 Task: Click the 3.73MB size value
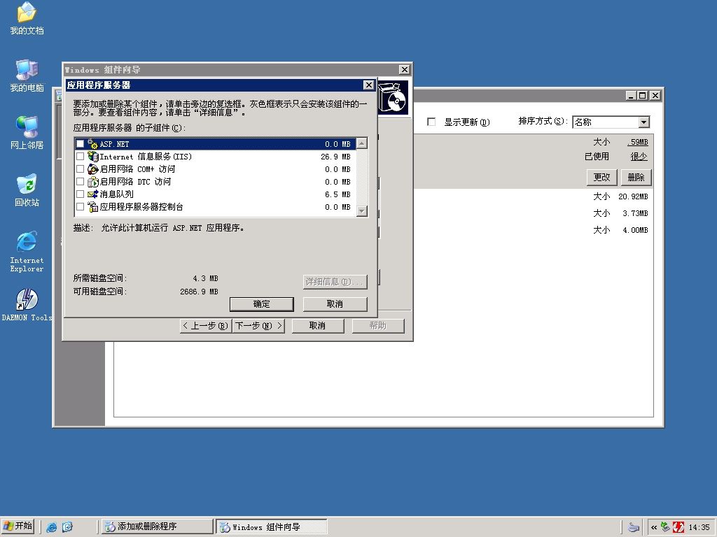[635, 213]
